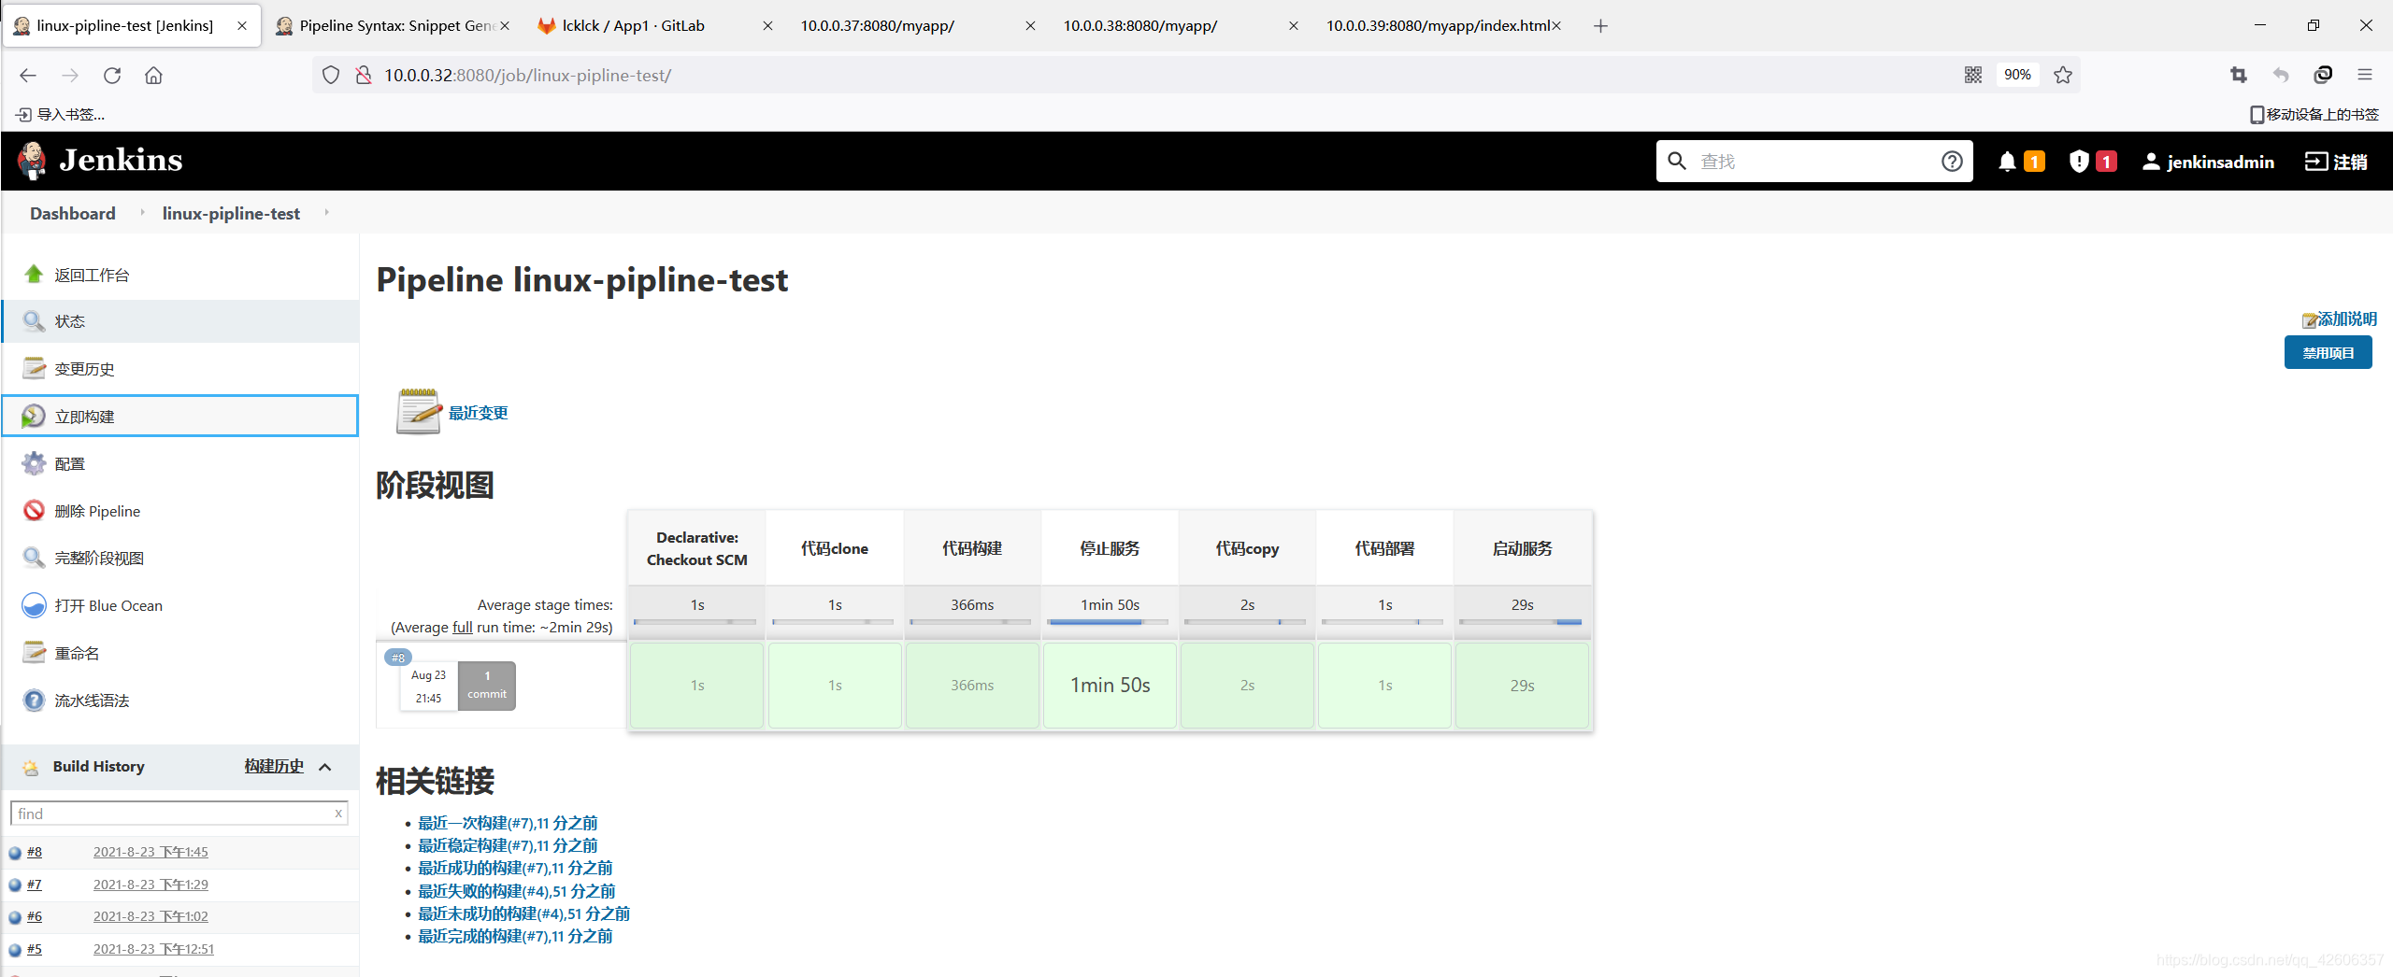The width and height of the screenshot is (2393, 977).
Task: Reload the page with the refresh icon
Action: [x=112, y=76]
